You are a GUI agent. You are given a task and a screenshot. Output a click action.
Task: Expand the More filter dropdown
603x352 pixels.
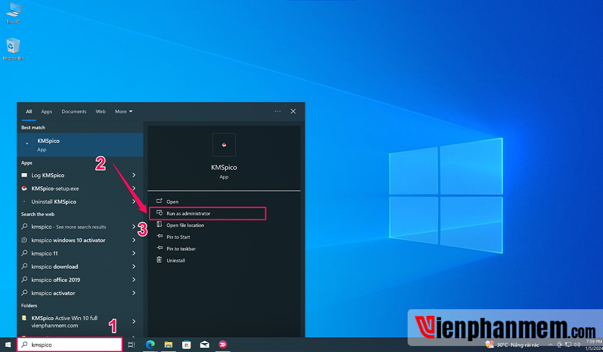124,112
